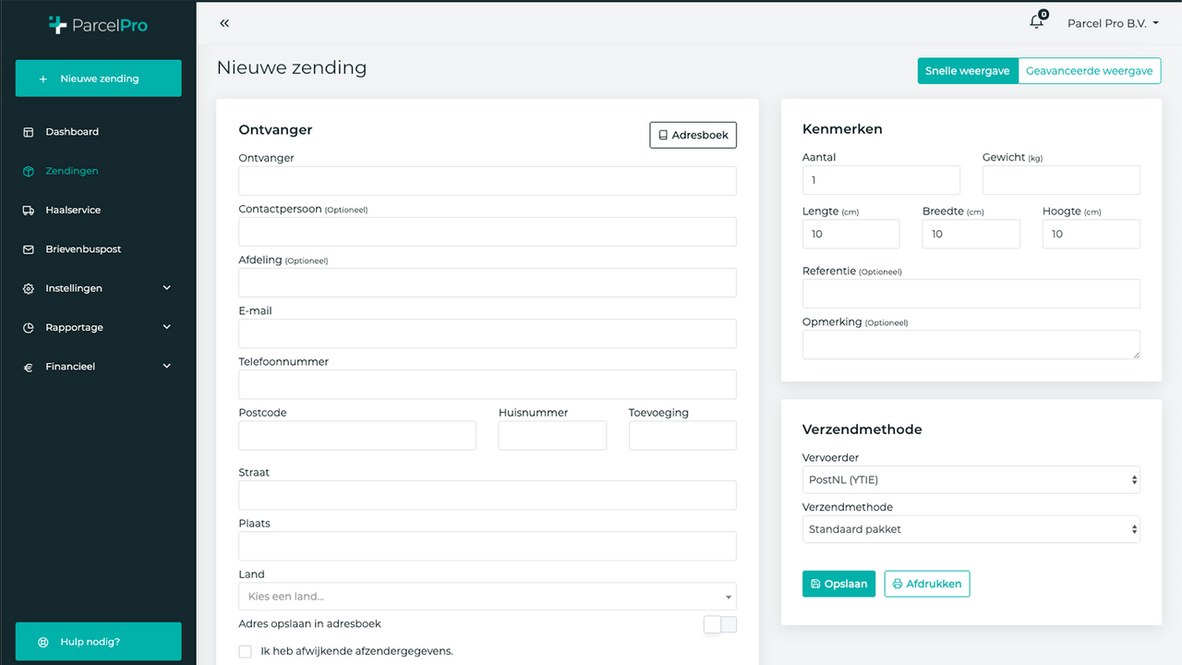
Task: Open Verzendmethode Standaard pakket dropdown
Action: point(971,530)
